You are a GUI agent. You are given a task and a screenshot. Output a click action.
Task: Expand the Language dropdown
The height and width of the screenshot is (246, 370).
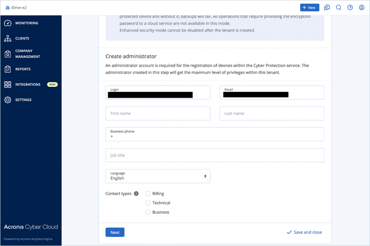(158, 176)
